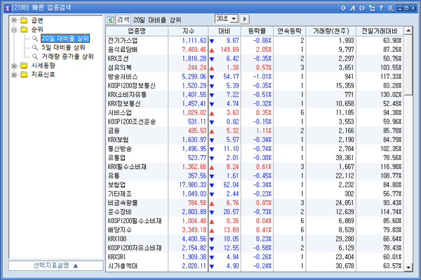Click the list menu icon beside help
Image resolution: width=421 pixels, height=280 pixels.
391,8
